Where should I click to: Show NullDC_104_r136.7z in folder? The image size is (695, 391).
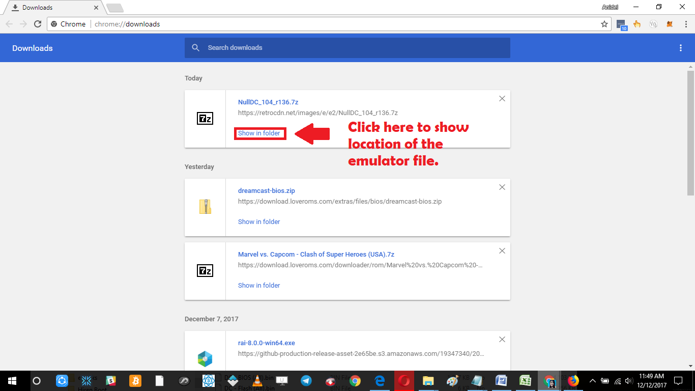coord(259,133)
